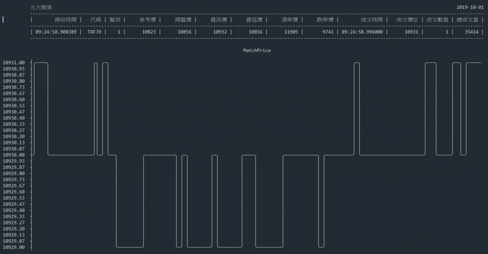This screenshot has width=488, height=254.
Task: Click the contract code TXFJ9
Action: coord(94,32)
